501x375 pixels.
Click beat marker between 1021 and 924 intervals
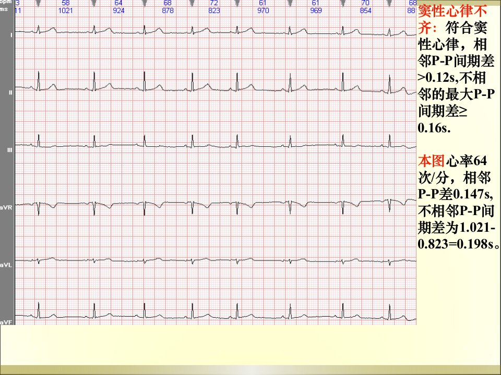[94, 3]
